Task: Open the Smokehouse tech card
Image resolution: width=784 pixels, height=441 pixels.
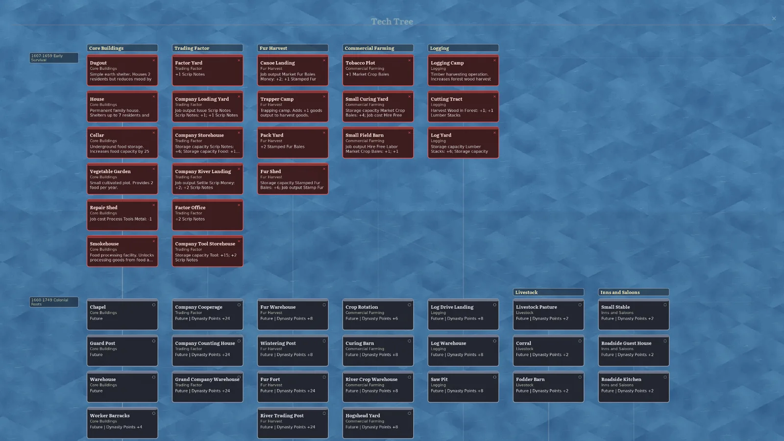Action: [x=122, y=251]
